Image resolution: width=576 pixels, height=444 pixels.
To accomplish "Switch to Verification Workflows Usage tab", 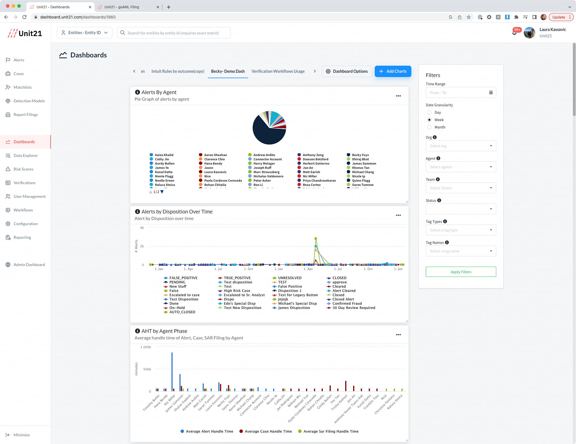I will pos(278,71).
